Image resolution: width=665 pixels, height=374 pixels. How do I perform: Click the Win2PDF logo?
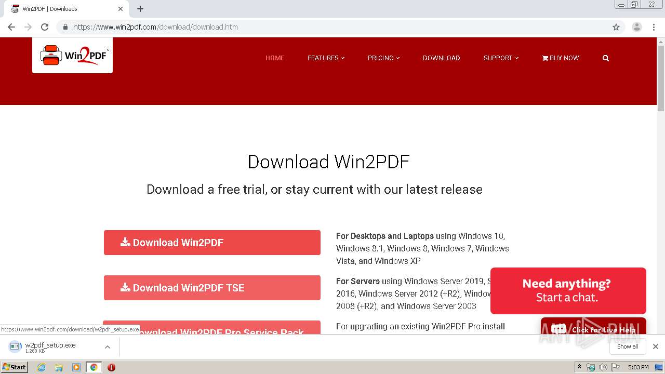[x=73, y=55]
